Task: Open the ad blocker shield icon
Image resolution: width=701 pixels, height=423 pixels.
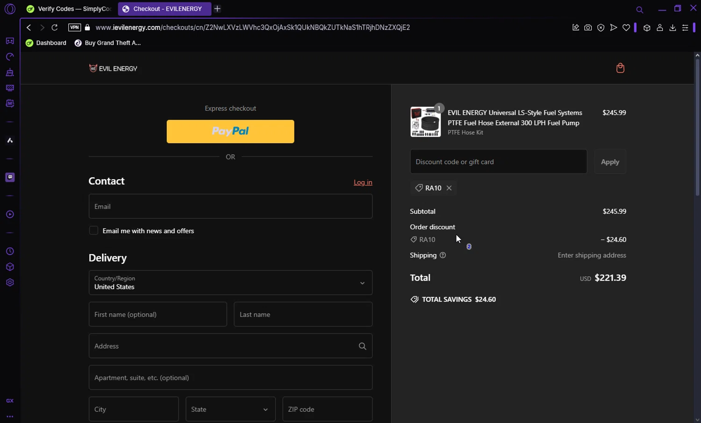Action: coord(601,28)
